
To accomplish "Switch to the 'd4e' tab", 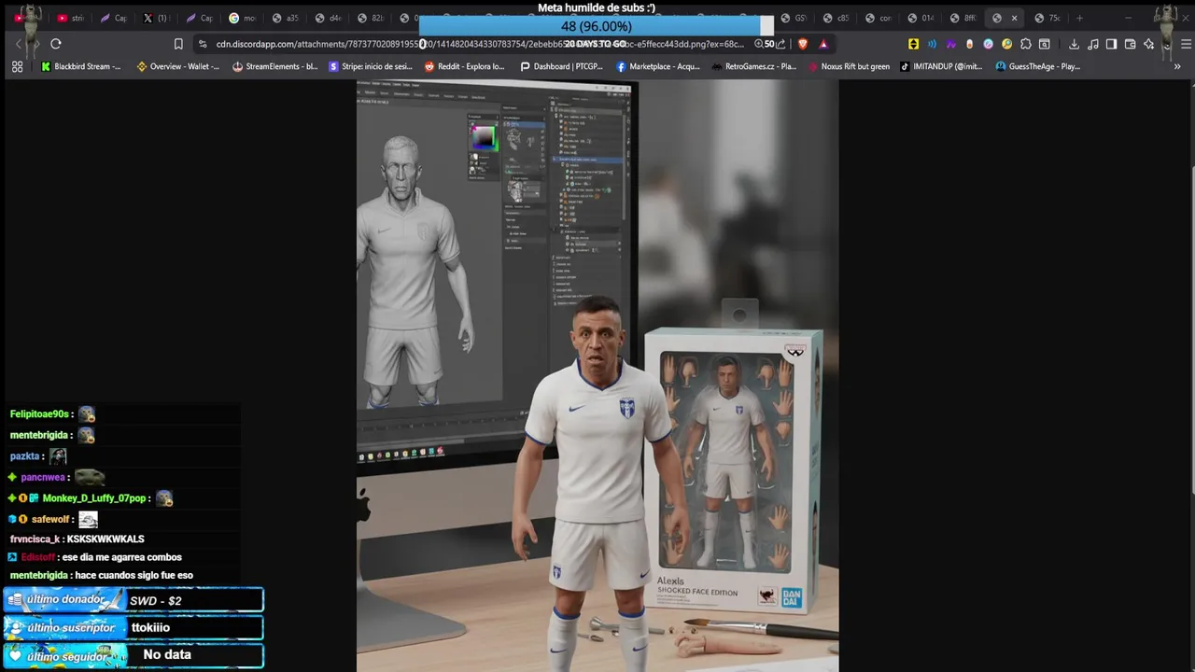I will (328, 18).
